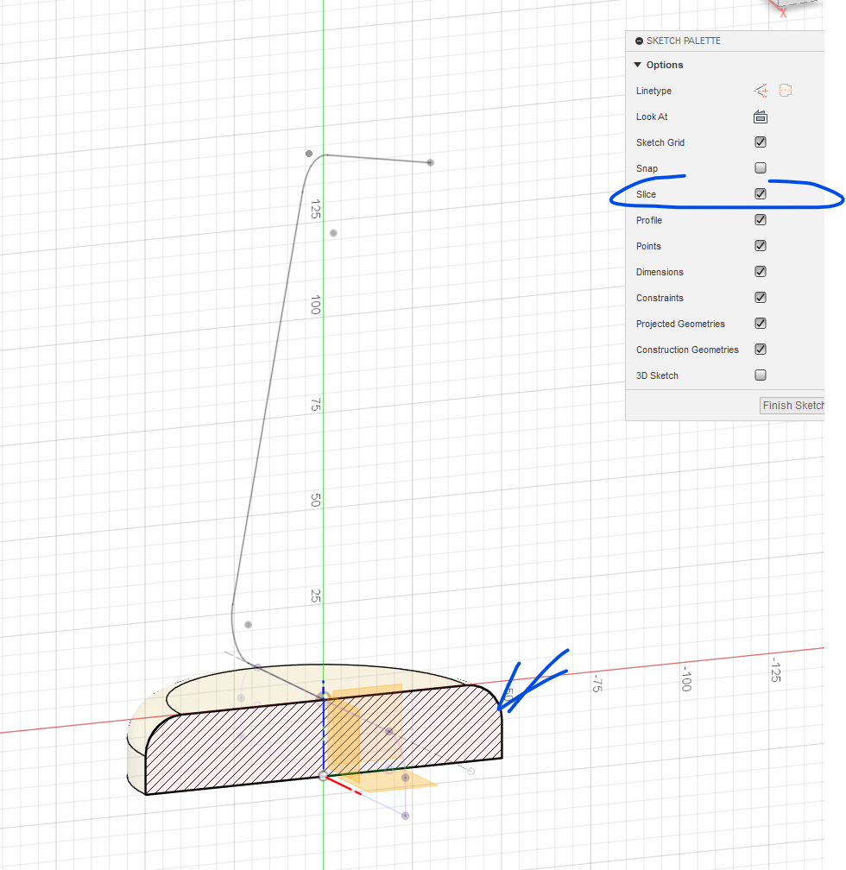Enable the Snap checkbox
Image resolution: width=846 pixels, height=870 pixels.
pos(761,168)
